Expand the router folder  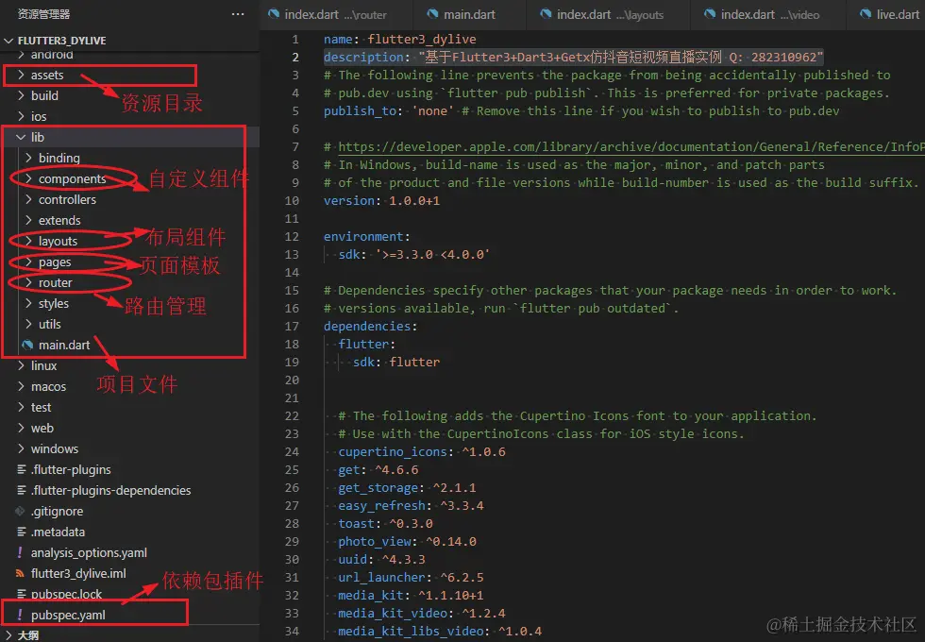tap(29, 282)
